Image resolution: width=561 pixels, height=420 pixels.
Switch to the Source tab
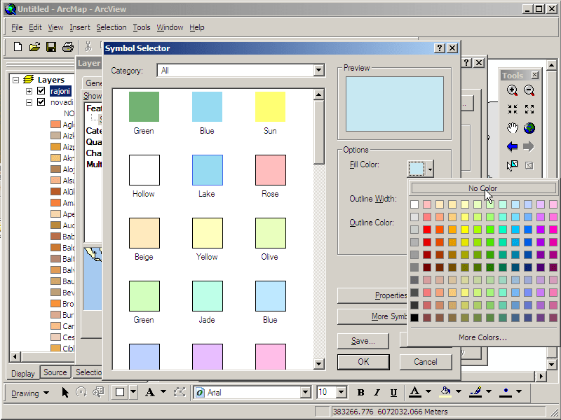(x=55, y=372)
